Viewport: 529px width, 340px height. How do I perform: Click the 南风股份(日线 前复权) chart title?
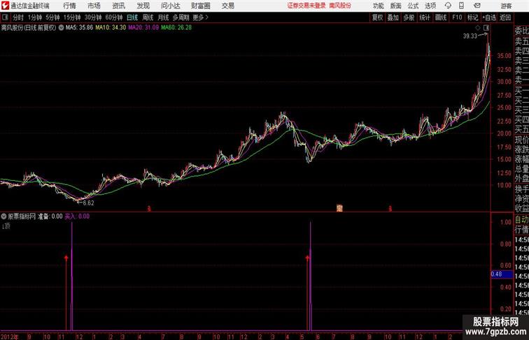(29, 28)
